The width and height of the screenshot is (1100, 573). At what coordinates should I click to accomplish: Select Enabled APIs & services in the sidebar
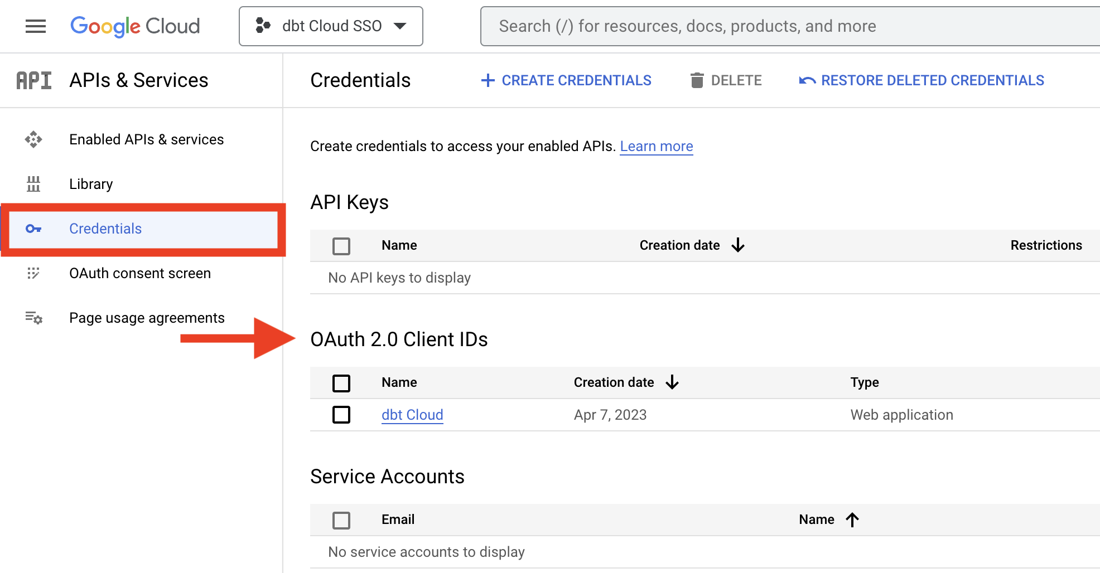(x=146, y=139)
